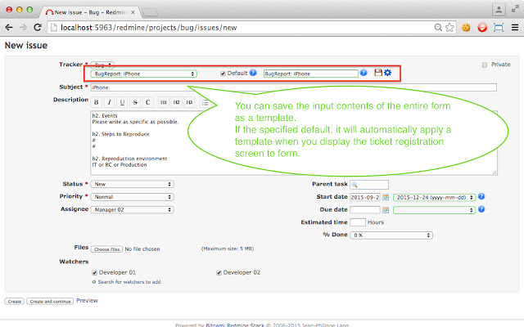Open the empty Due date relative dropdown
The image size is (524, 327).
[x=435, y=210]
